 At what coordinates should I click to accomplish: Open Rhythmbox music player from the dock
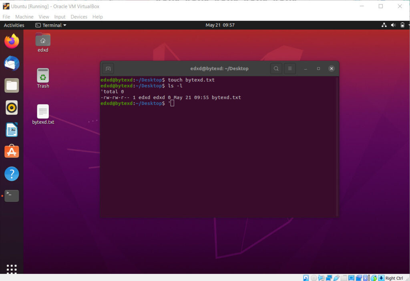11,108
